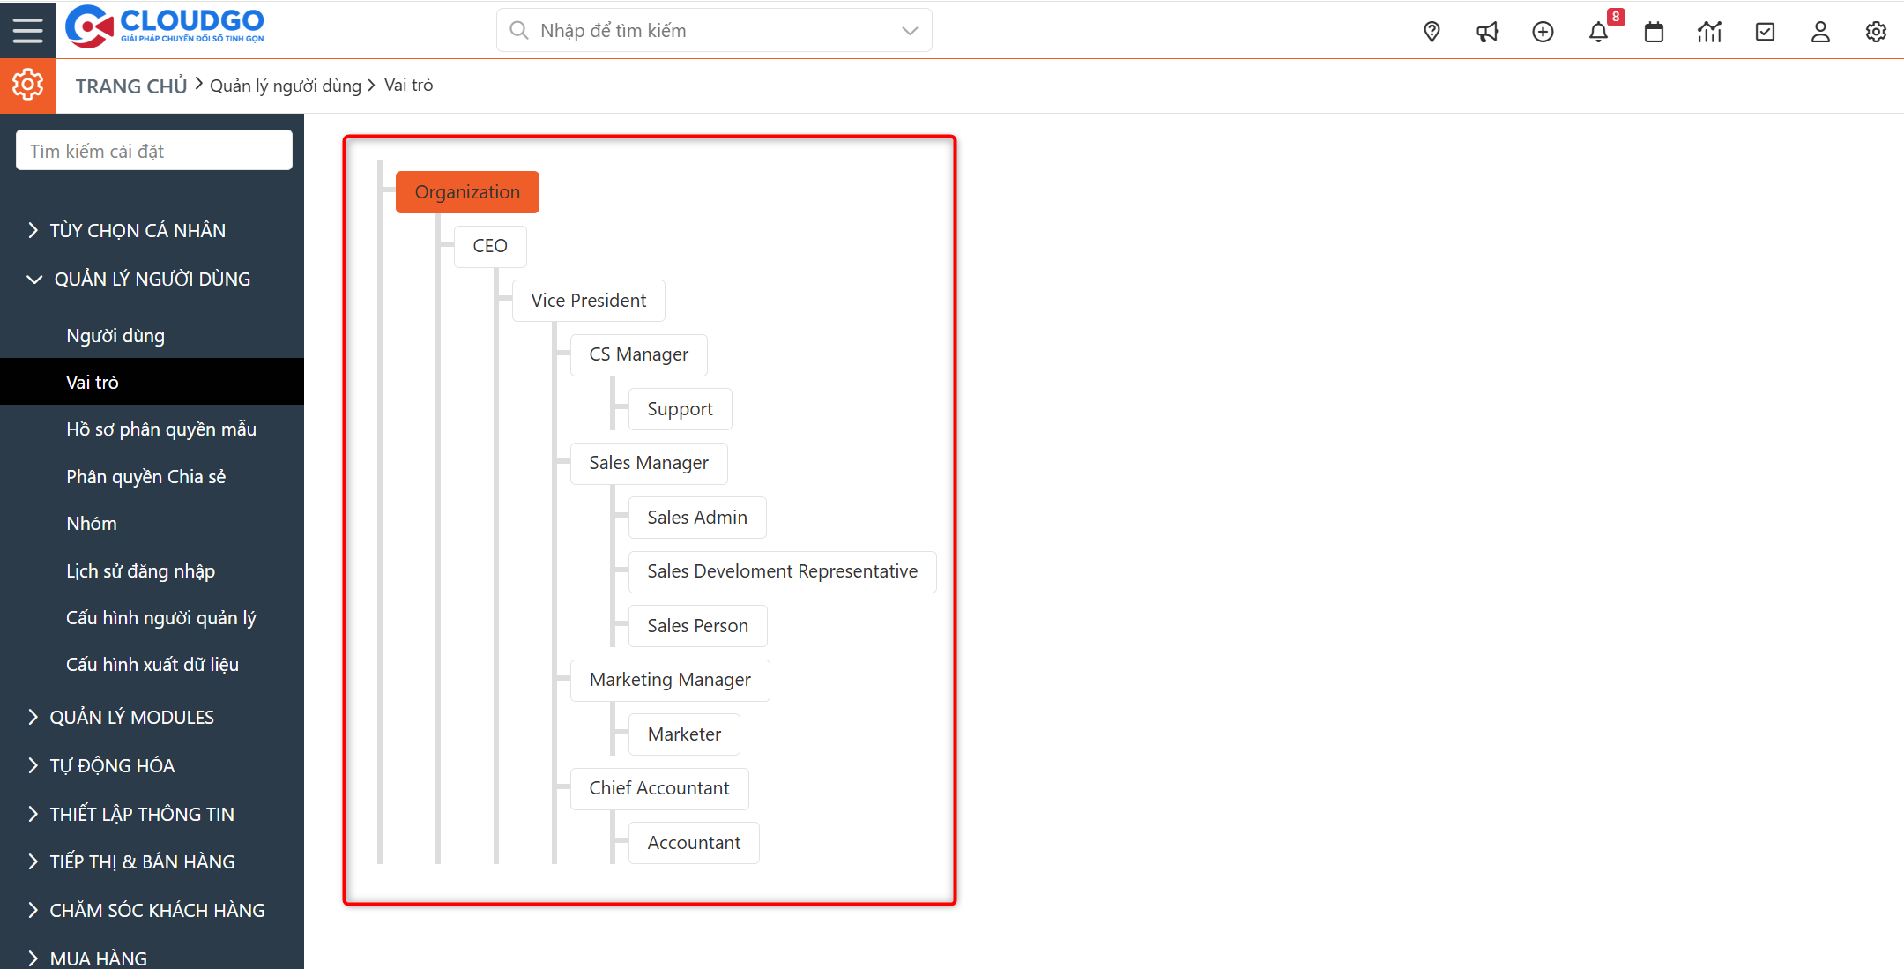The image size is (1904, 969).
Task: Click the location pin icon
Action: point(1432,32)
